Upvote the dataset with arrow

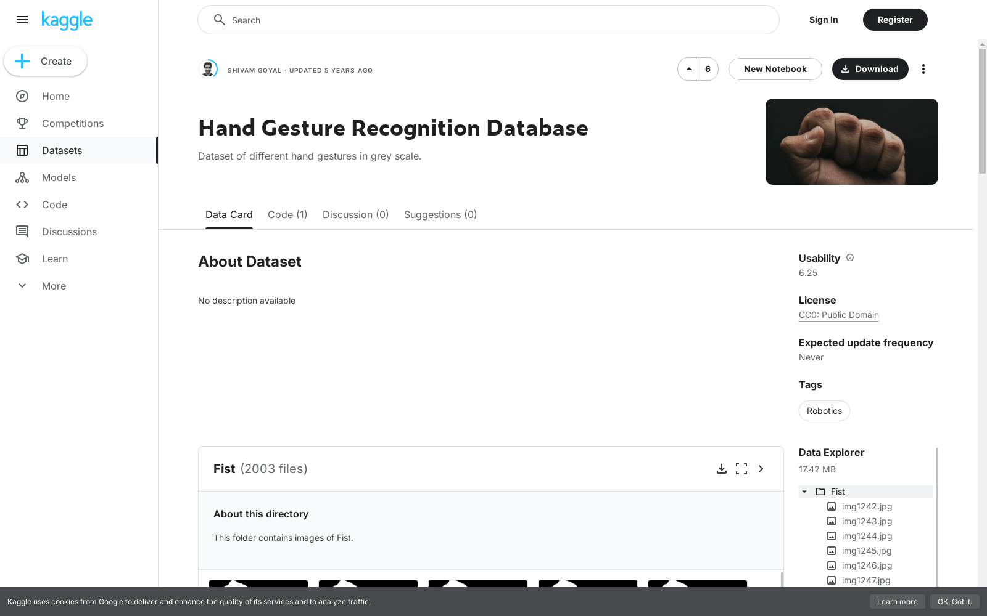689,69
